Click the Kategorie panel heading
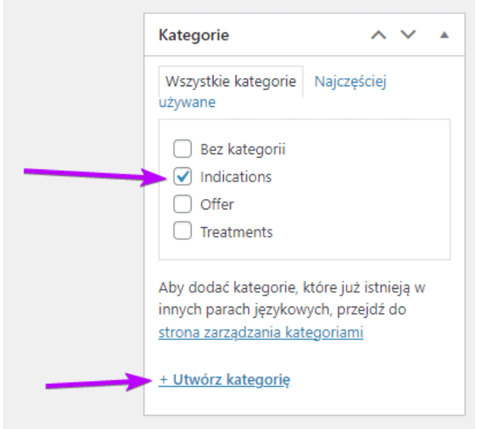 [x=194, y=35]
